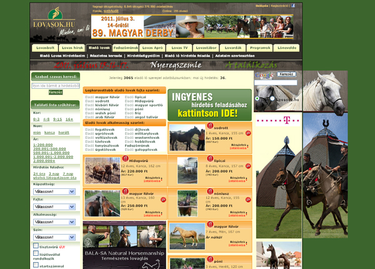This screenshot has height=269, width=375.
Task: Open Eladó arab félvér breed link
Action: coord(100,117)
